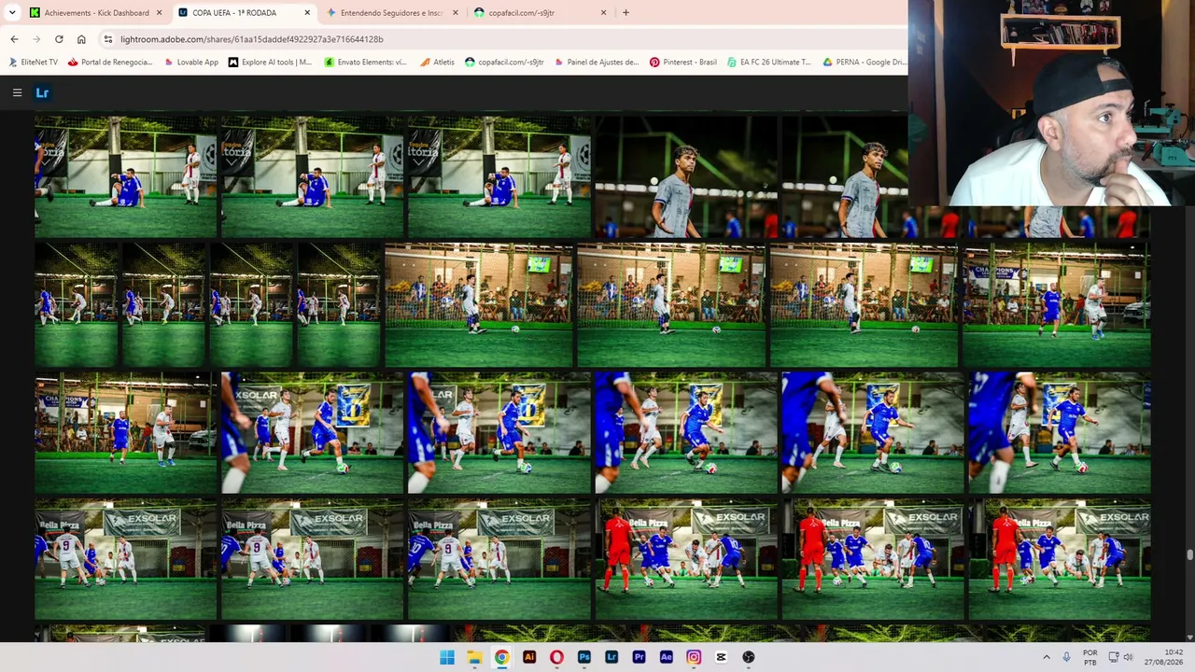Open the EliteNet TV bookmark
Screen dimensions: 1195x672
coord(33,63)
